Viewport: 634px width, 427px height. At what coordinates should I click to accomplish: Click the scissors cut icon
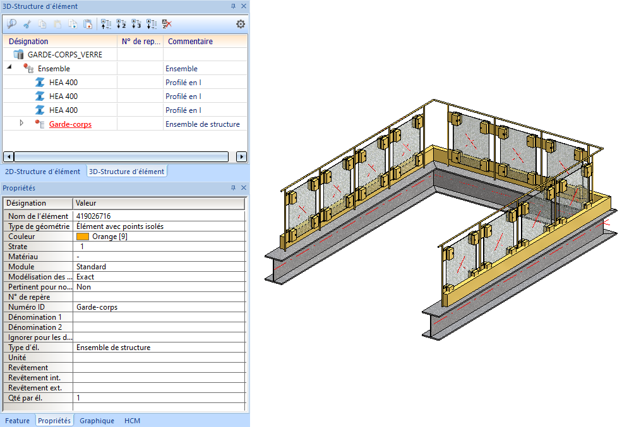(27, 24)
